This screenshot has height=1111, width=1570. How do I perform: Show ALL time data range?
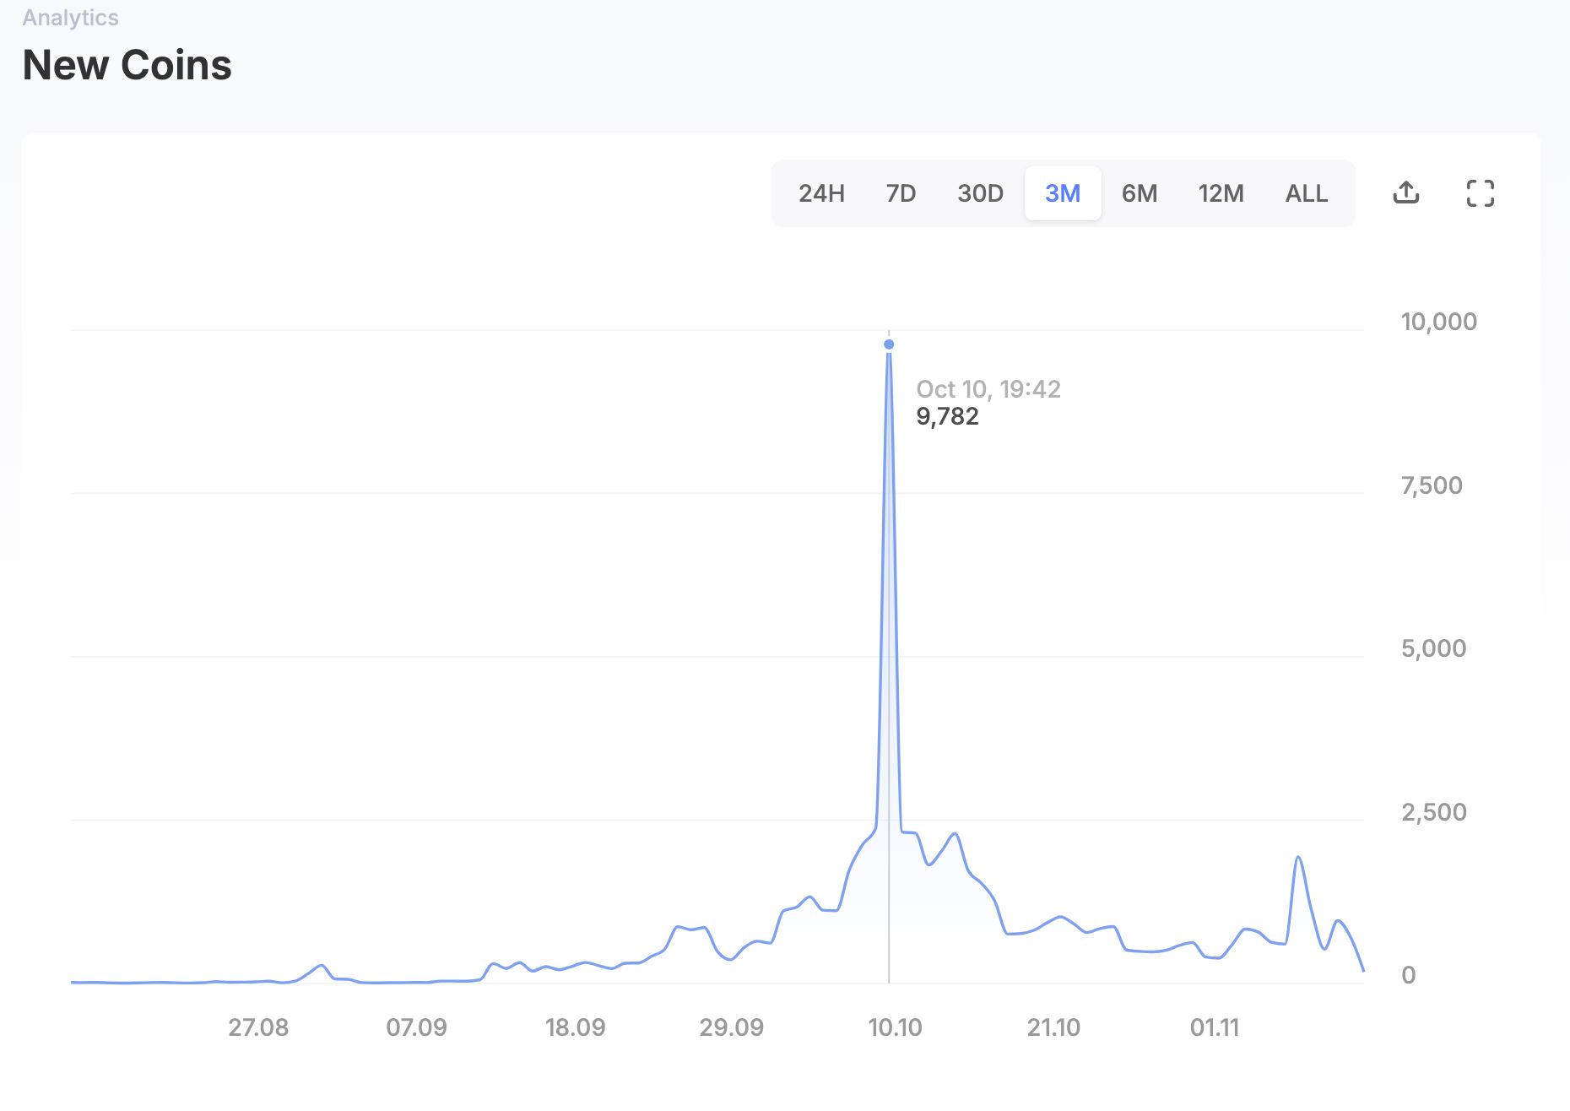tap(1306, 193)
